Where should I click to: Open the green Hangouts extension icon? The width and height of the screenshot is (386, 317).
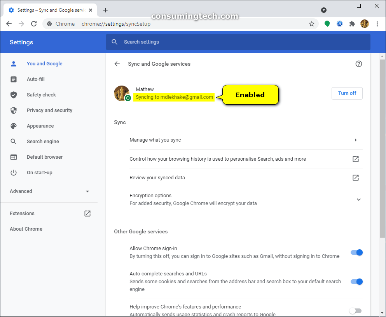[327, 24]
